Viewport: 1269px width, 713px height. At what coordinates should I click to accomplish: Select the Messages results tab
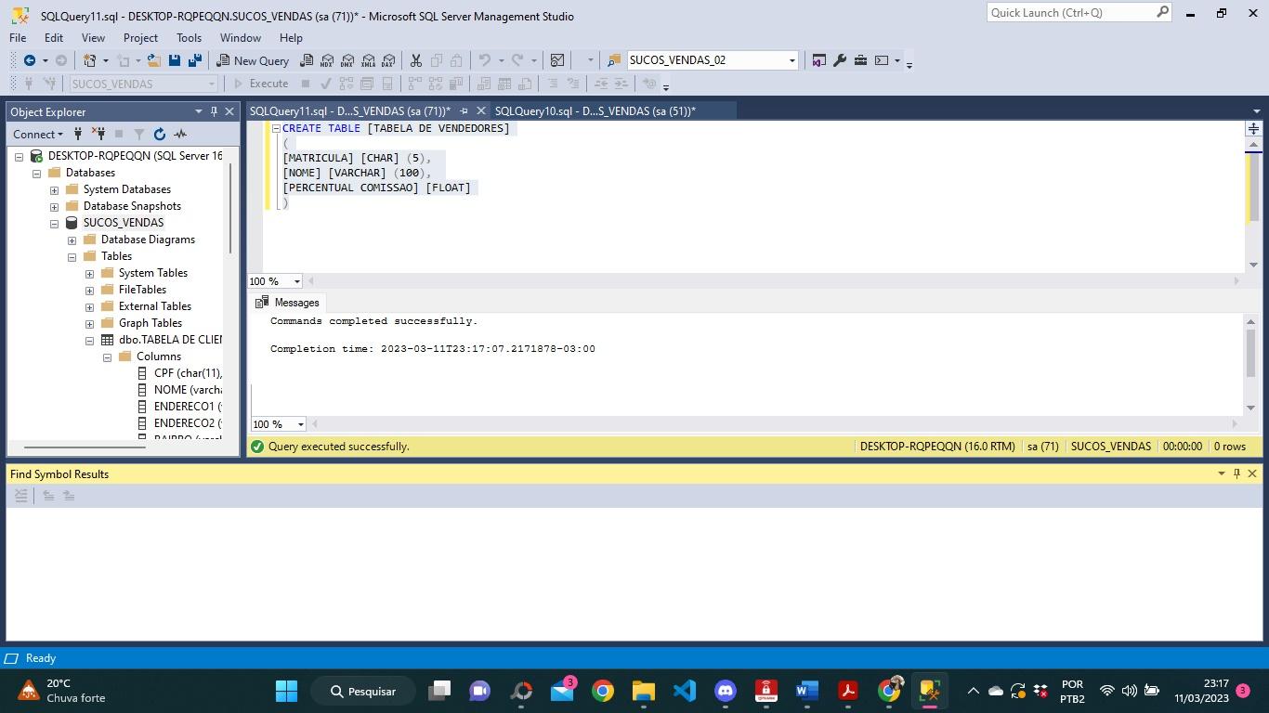point(287,303)
